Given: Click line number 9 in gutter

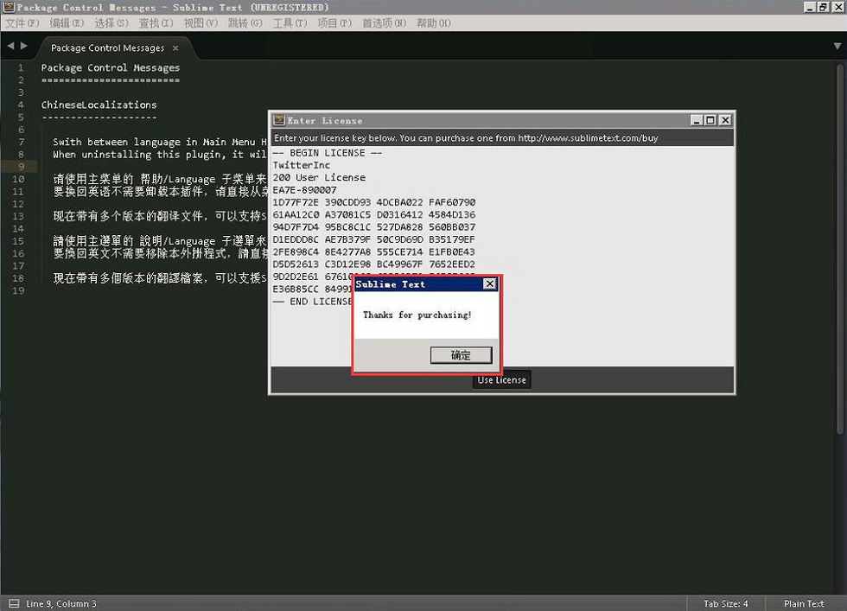Looking at the screenshot, I should tap(21, 167).
